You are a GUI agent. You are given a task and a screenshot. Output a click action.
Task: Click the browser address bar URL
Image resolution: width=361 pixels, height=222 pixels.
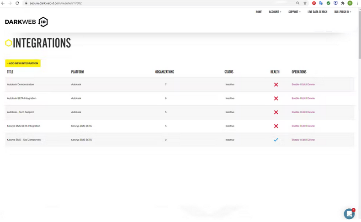pos(56,3)
